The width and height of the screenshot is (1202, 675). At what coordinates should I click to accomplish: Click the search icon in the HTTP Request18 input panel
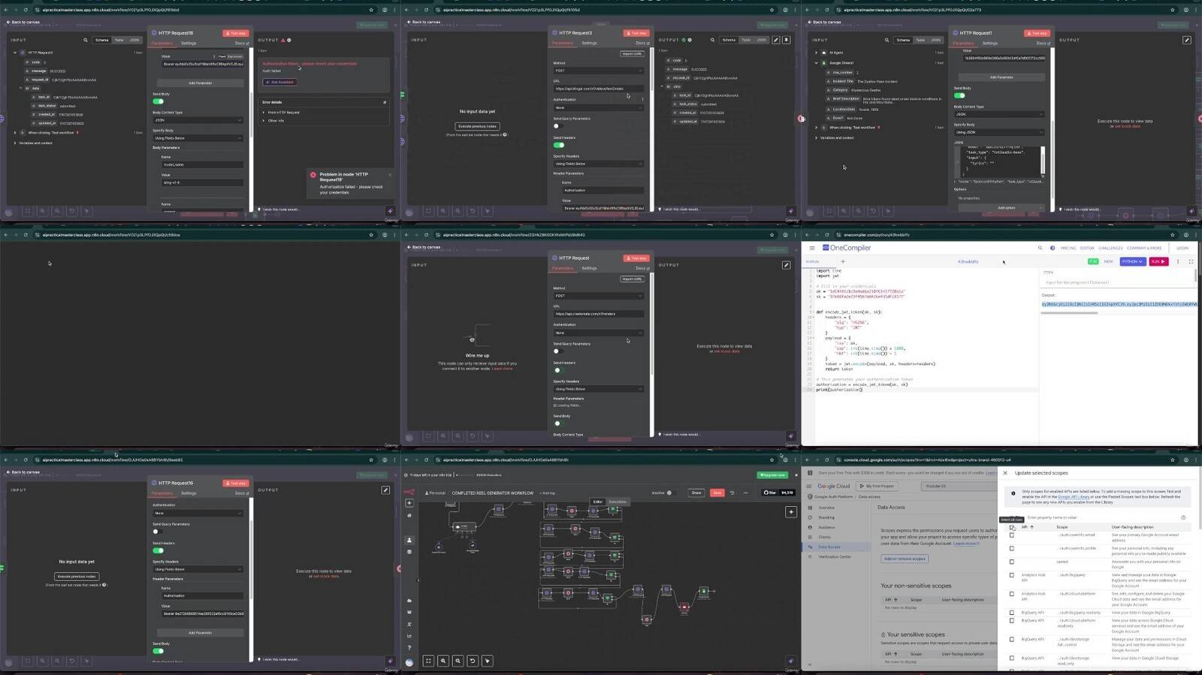86,40
